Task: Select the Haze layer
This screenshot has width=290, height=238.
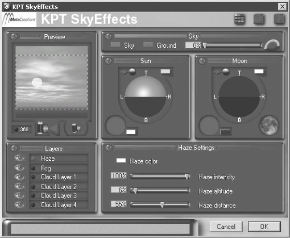Action: coord(58,158)
